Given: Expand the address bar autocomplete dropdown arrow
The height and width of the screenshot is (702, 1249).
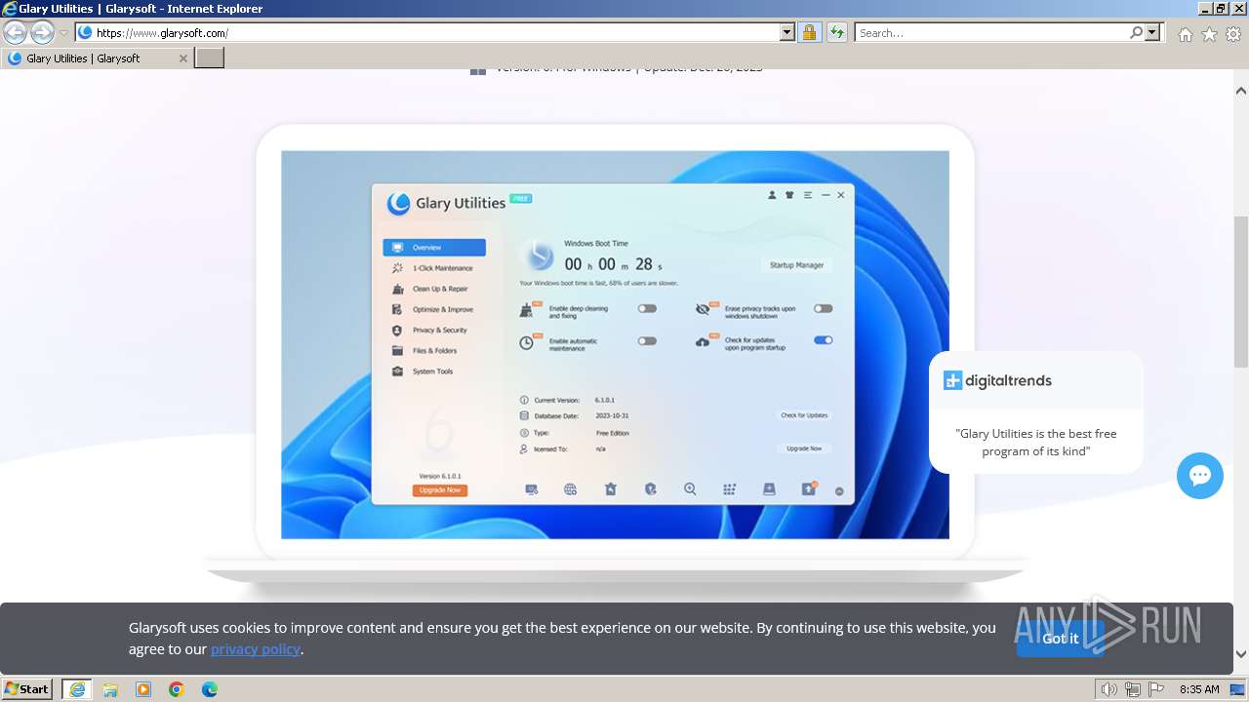Looking at the screenshot, I should [787, 33].
